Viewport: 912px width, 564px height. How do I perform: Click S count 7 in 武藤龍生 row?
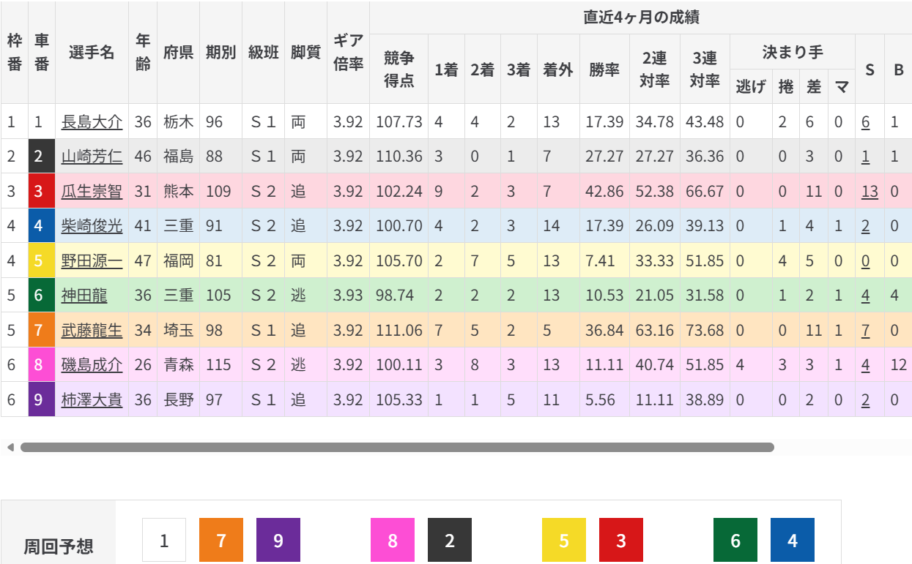point(866,331)
